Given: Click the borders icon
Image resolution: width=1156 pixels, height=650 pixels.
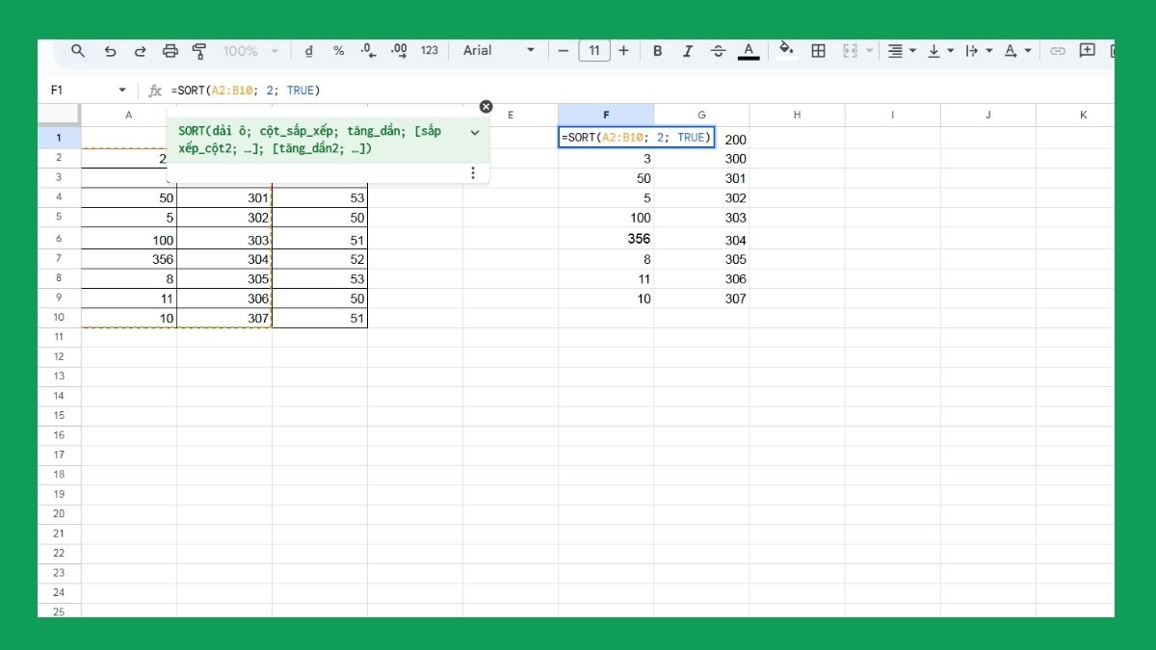Looking at the screenshot, I should (818, 50).
